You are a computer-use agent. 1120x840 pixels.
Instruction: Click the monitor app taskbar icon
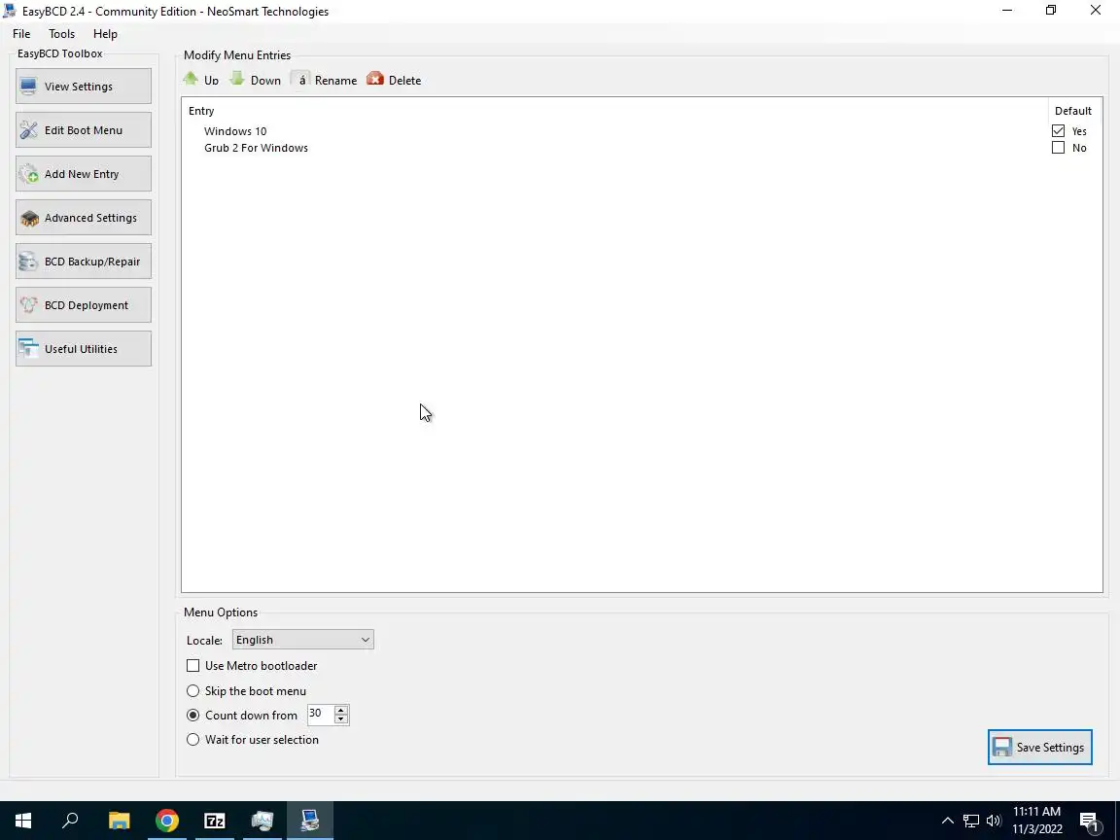click(262, 821)
